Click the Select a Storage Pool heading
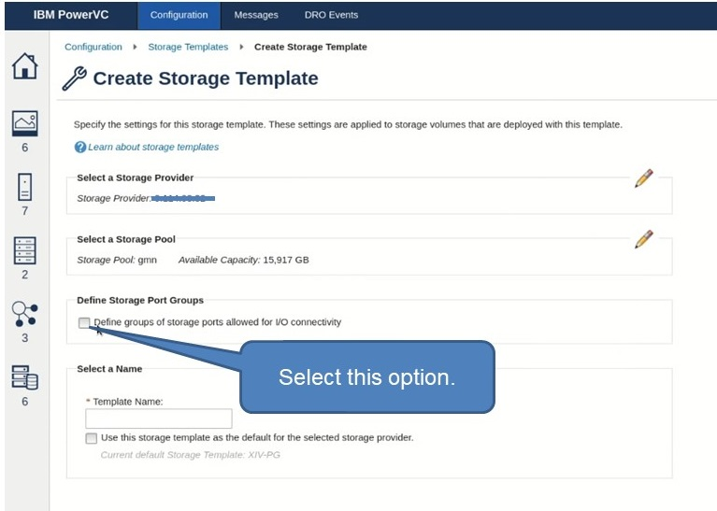Image resolution: width=717 pixels, height=511 pixels. click(126, 239)
